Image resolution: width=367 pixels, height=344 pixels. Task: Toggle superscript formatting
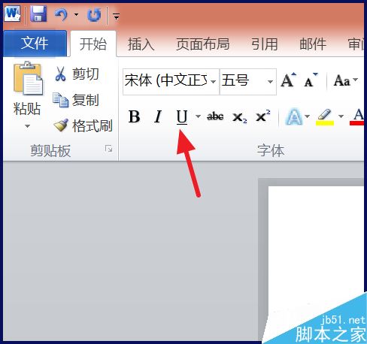(x=263, y=116)
